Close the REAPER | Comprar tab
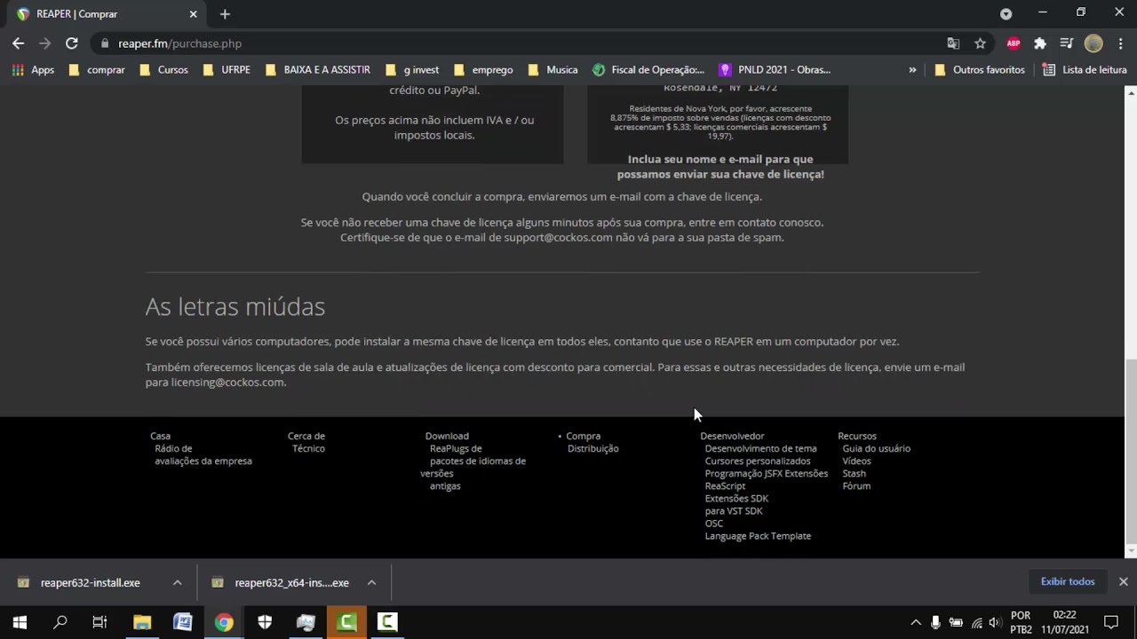Image resolution: width=1137 pixels, height=639 pixels. pyautogui.click(x=193, y=14)
